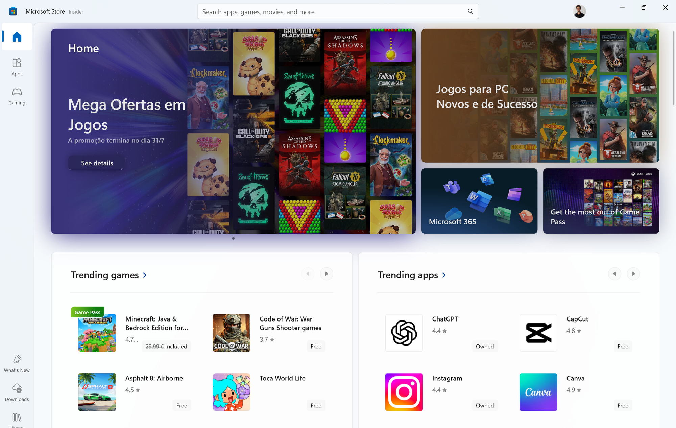Open the ChatGPT app icon
This screenshot has width=676, height=428.
coord(404,333)
